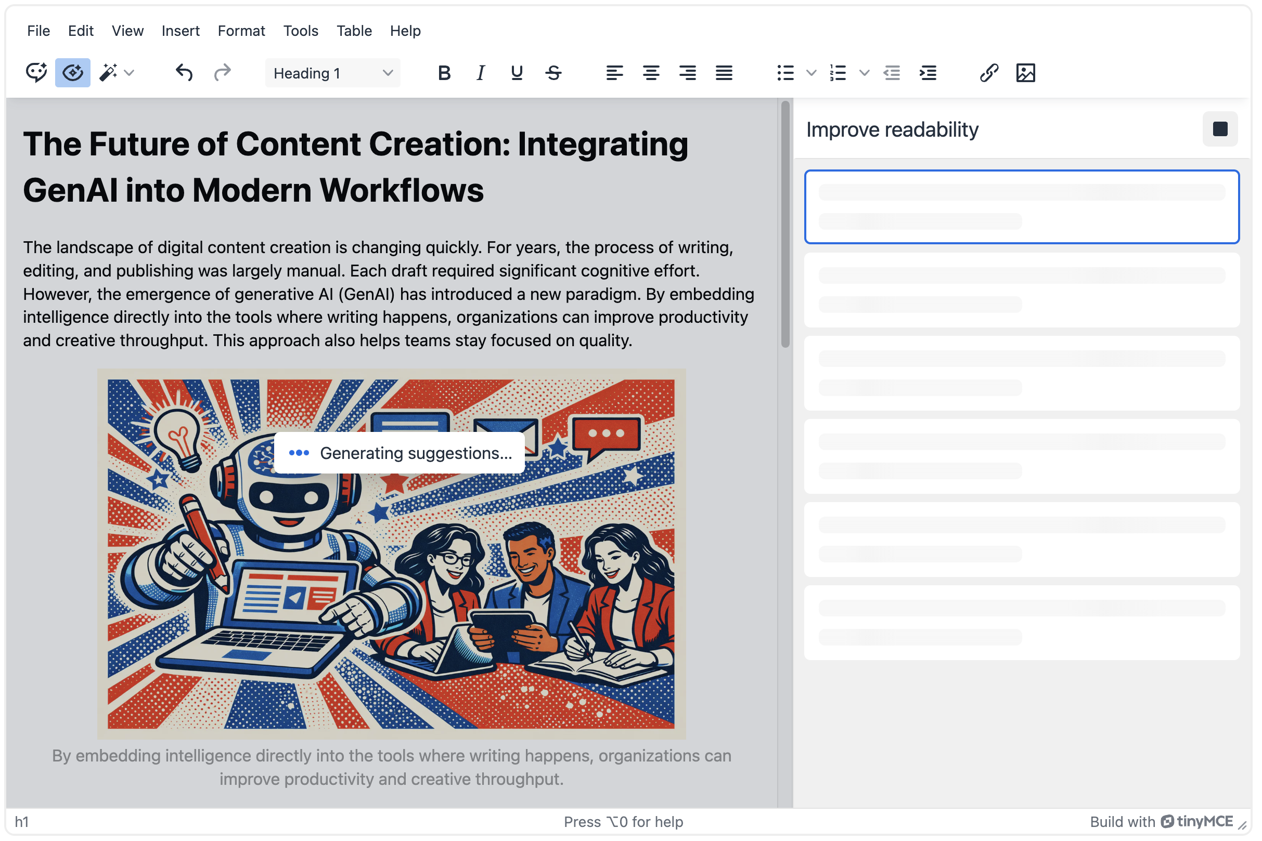
Task: Select the AI assistant chat icon
Action: click(x=35, y=73)
